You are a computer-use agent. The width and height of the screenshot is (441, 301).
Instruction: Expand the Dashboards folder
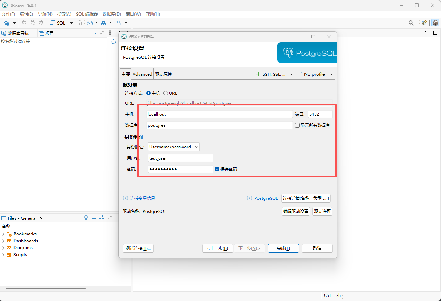(x=3, y=241)
